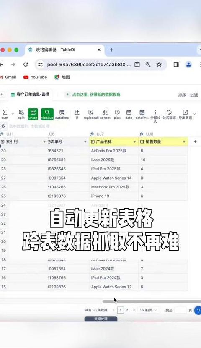201x348 pixels.
Task: Select cell iMac 2024款
Action: point(114,269)
